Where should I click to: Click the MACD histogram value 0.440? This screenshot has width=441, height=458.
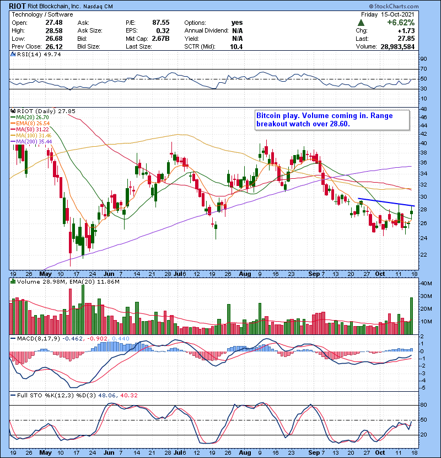point(120,339)
